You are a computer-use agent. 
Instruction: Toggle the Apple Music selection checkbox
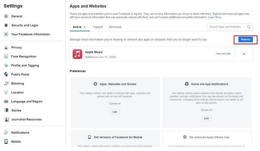tap(244, 54)
